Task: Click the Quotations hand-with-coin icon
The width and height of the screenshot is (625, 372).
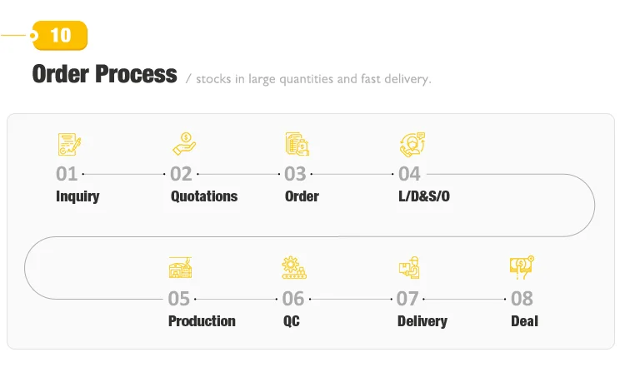Action: coord(183,144)
